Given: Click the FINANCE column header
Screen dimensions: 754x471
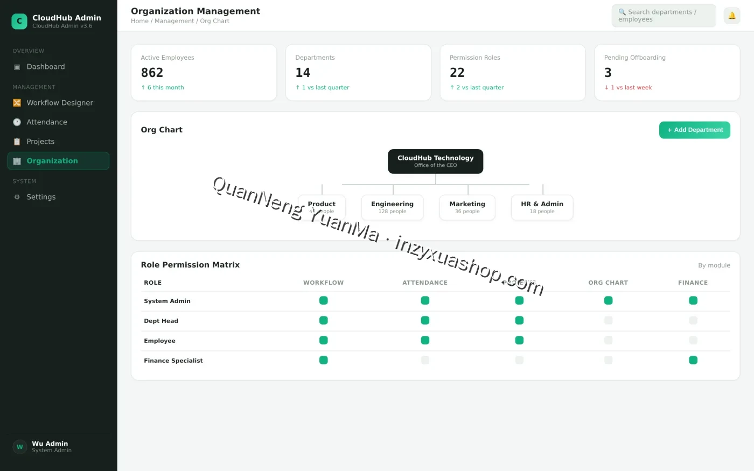Looking at the screenshot, I should pyautogui.click(x=693, y=283).
